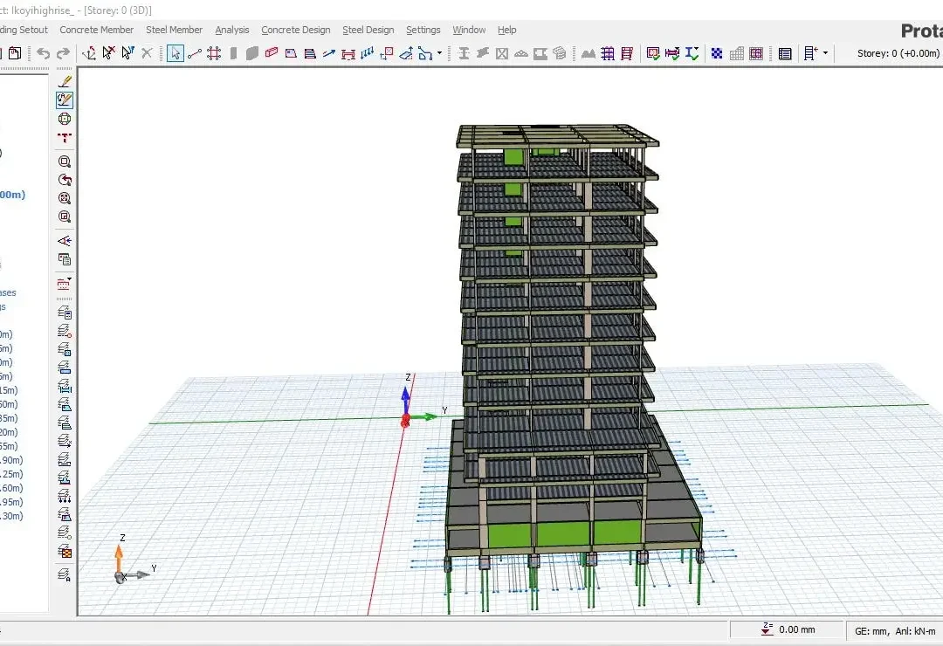This screenshot has width=943, height=646.
Task: Click the Steel Design menu item
Action: 368,30
